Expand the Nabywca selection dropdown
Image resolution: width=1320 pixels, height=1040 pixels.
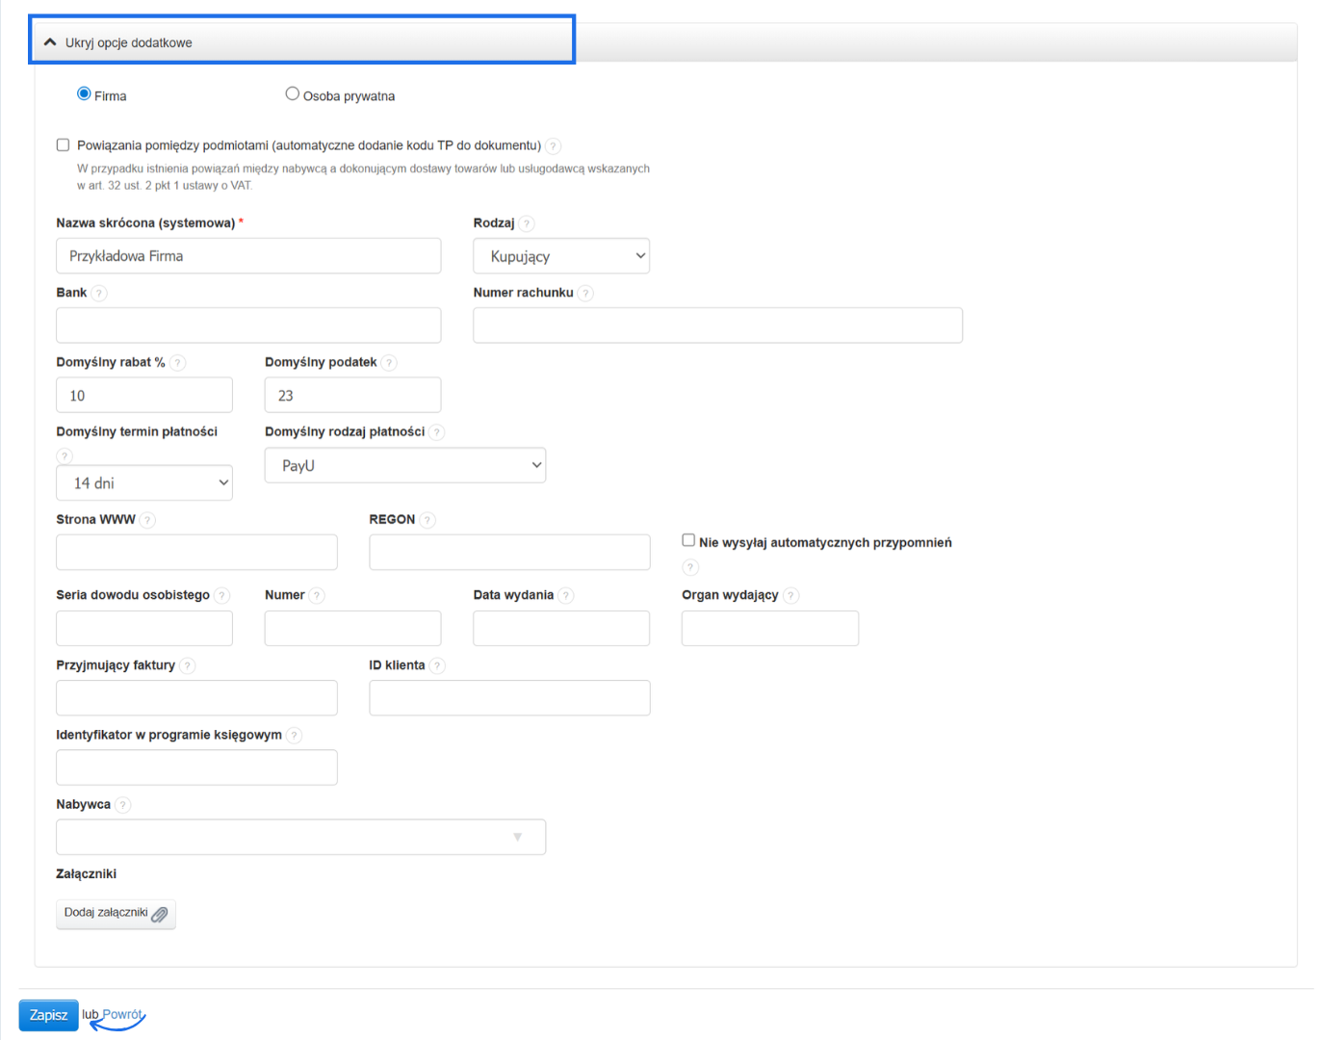tap(300, 837)
